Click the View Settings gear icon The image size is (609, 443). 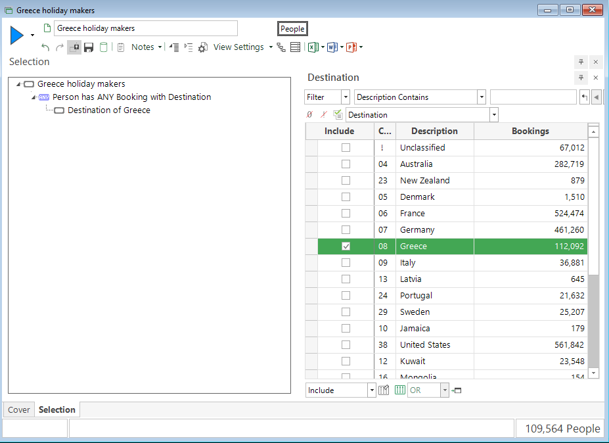click(x=202, y=47)
